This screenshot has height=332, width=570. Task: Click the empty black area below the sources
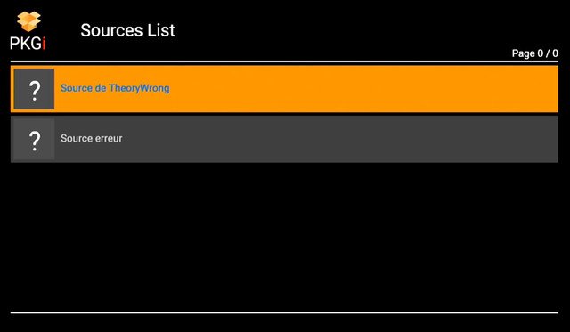pos(284,237)
